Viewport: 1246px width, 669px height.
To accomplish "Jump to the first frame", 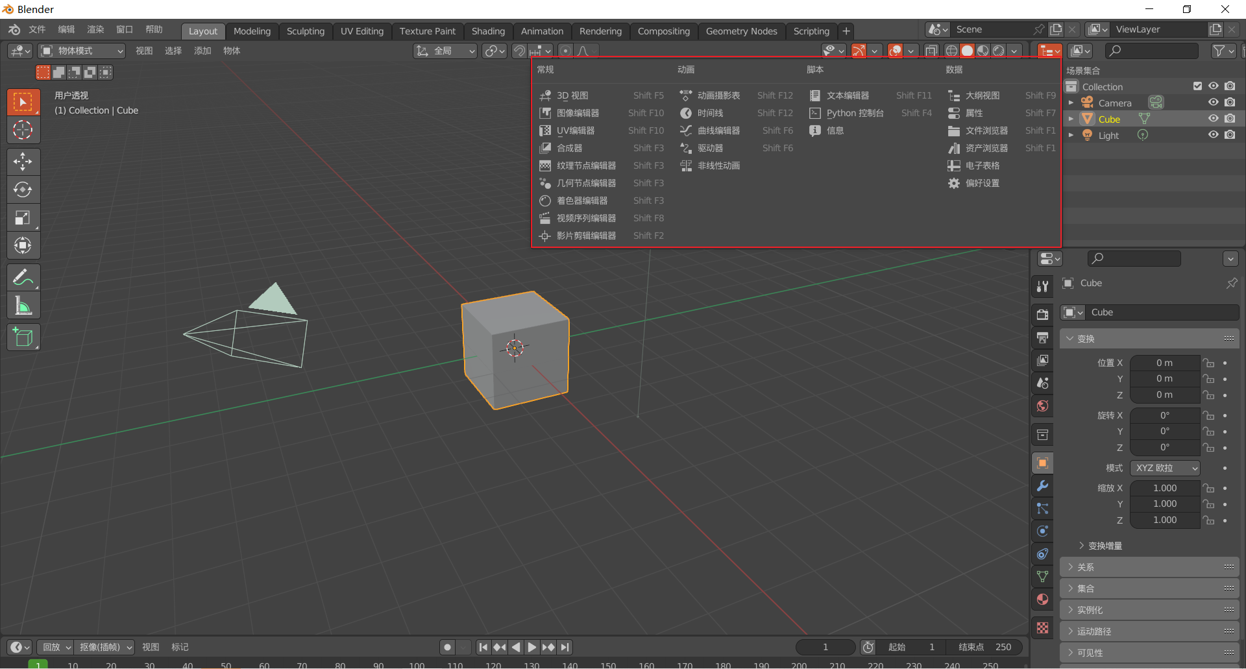I will point(483,647).
